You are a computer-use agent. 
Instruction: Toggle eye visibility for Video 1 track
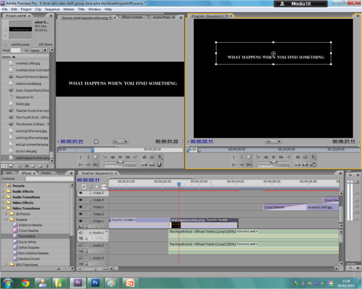(81, 221)
